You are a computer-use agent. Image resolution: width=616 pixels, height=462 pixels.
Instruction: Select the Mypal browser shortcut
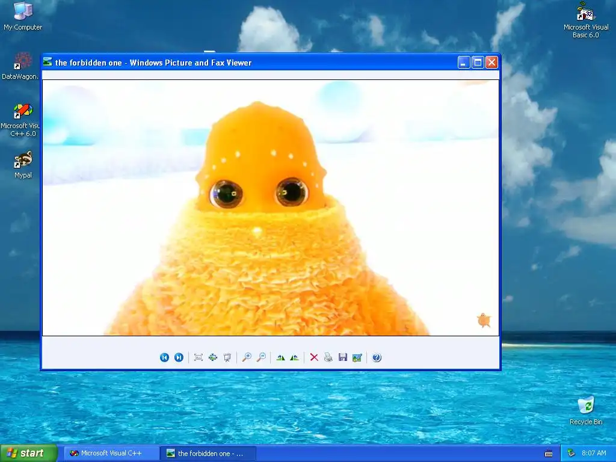[x=23, y=165]
